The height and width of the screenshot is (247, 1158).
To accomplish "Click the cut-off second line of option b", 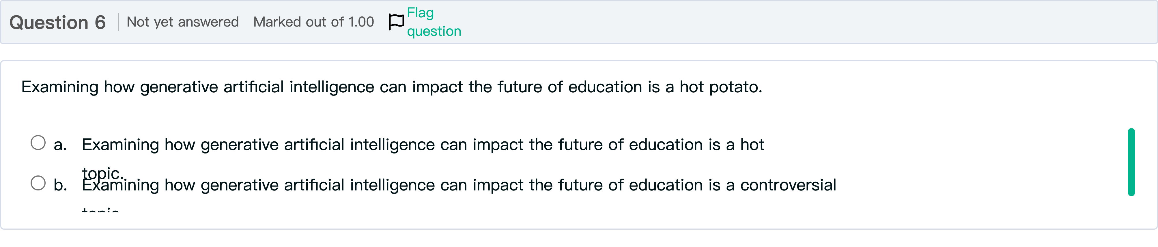I will (x=101, y=209).
